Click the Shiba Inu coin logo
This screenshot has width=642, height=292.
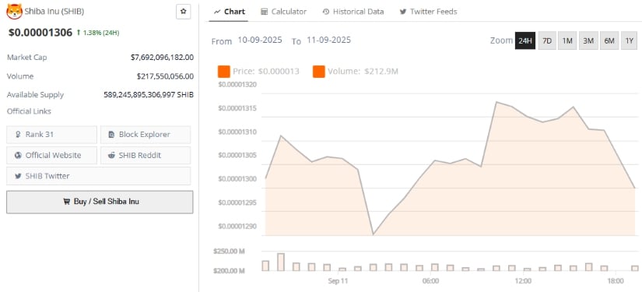click(14, 12)
